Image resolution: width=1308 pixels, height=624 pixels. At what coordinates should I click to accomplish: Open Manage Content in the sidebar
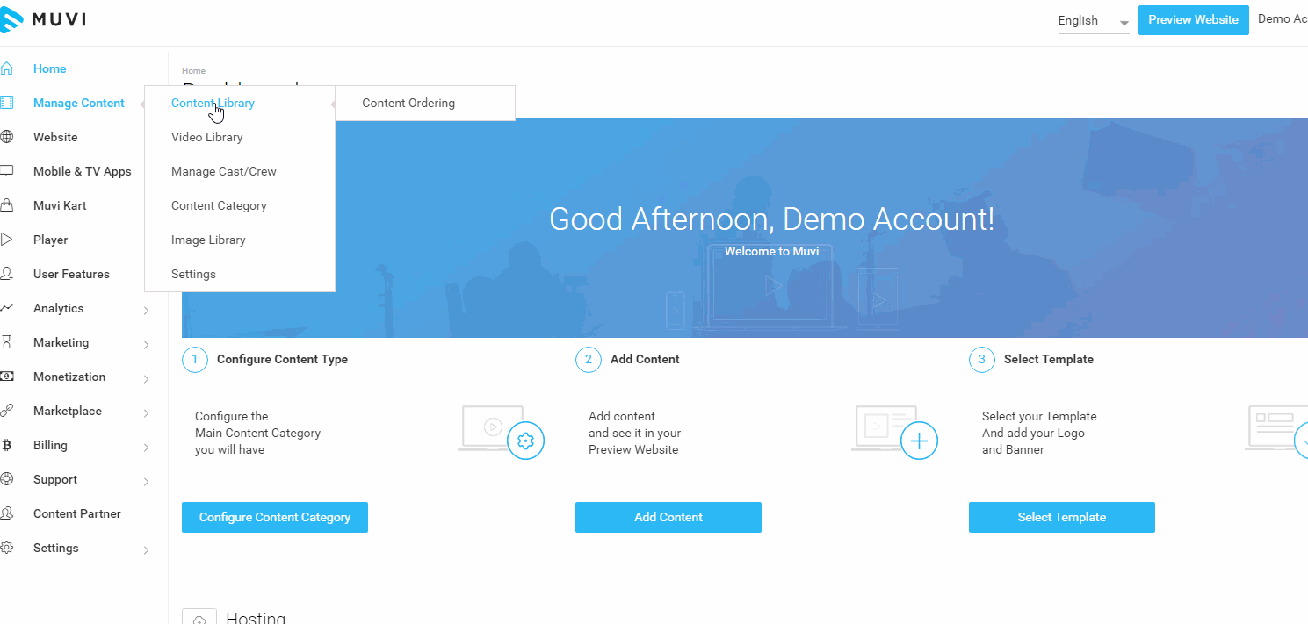click(x=79, y=103)
